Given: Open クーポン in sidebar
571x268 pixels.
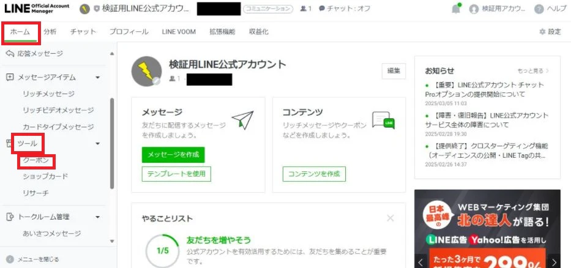Looking at the screenshot, I should [x=35, y=160].
